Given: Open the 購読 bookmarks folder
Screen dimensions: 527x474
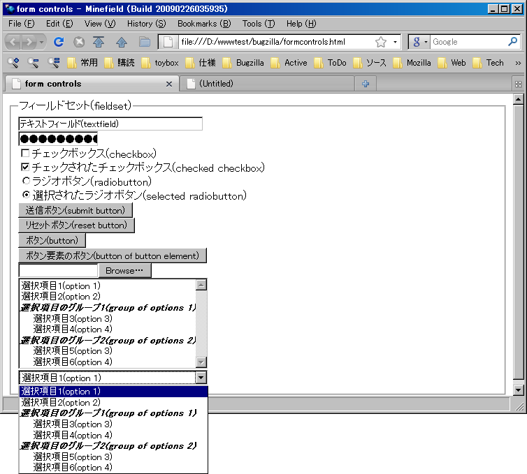Looking at the screenshot, I should [x=120, y=62].
